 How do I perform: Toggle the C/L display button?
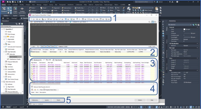click(x=56, y=47)
